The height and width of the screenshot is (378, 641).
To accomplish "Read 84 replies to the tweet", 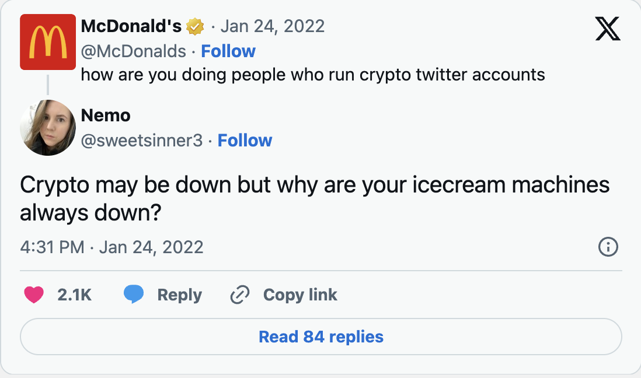I will coord(321,337).
